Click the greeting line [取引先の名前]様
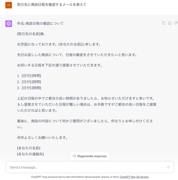This screenshot has height=180, width=178. pyautogui.click(x=31, y=34)
